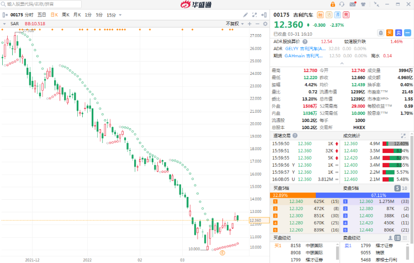Open the SAR indicator dropdown triangle

[x=4, y=24]
